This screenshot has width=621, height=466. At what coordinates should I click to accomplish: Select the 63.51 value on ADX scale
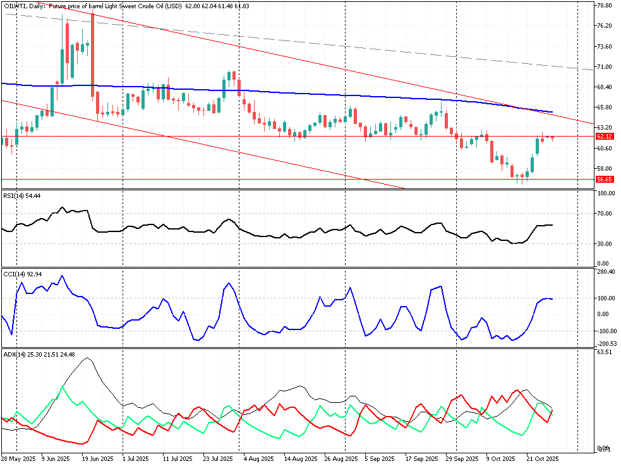[604, 352]
